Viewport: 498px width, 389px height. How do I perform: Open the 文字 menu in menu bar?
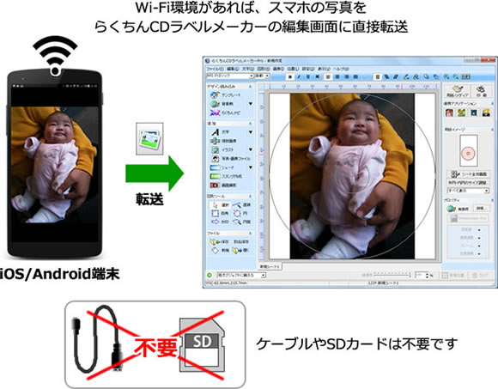248,69
